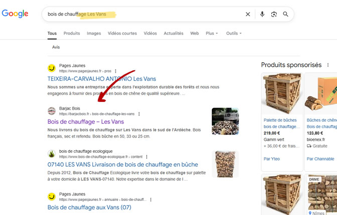Clear the search box text
This screenshot has width=337, height=215.
(248, 14)
